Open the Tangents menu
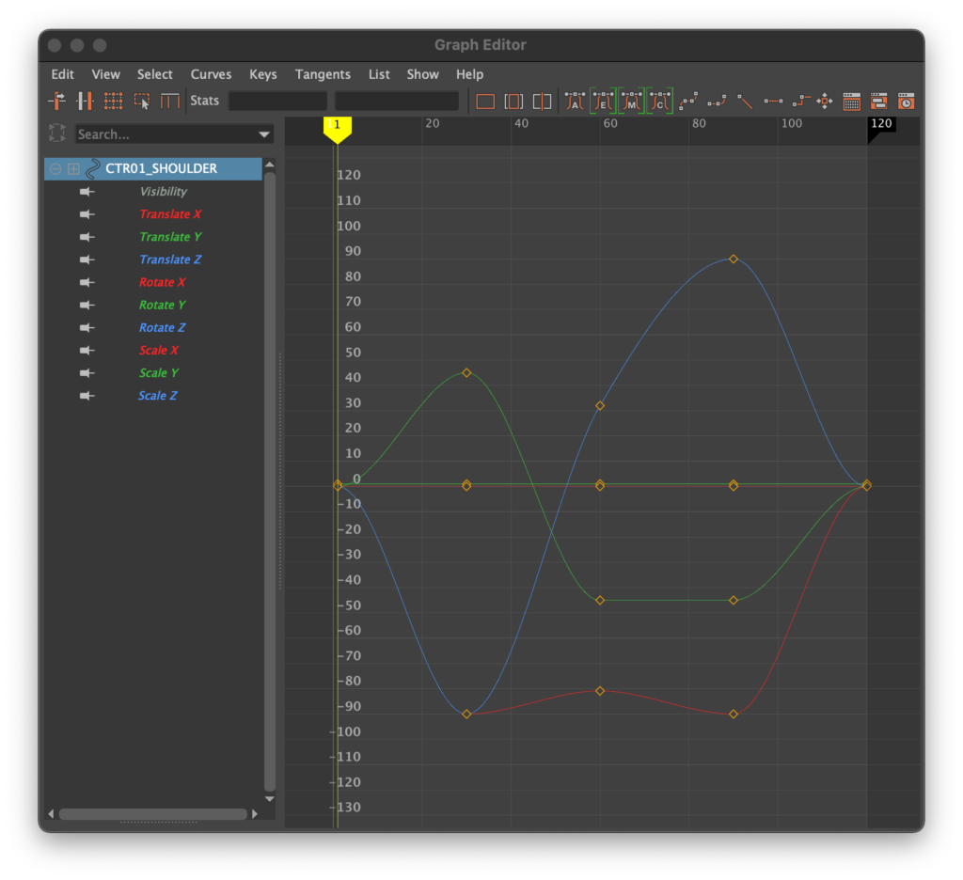The image size is (963, 880). pos(322,74)
